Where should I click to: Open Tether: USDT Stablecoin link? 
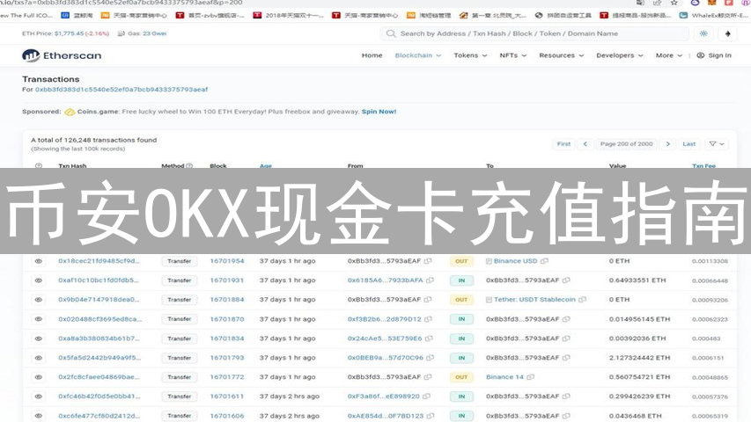click(534, 300)
